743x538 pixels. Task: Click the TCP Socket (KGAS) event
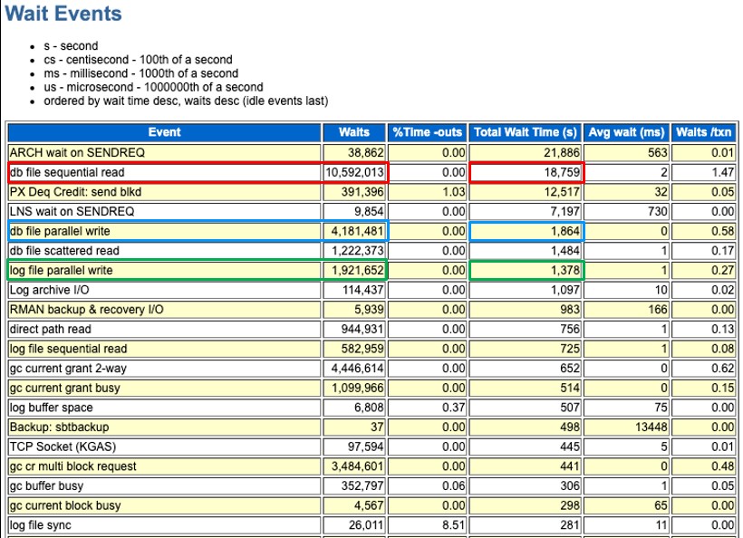[x=63, y=447]
